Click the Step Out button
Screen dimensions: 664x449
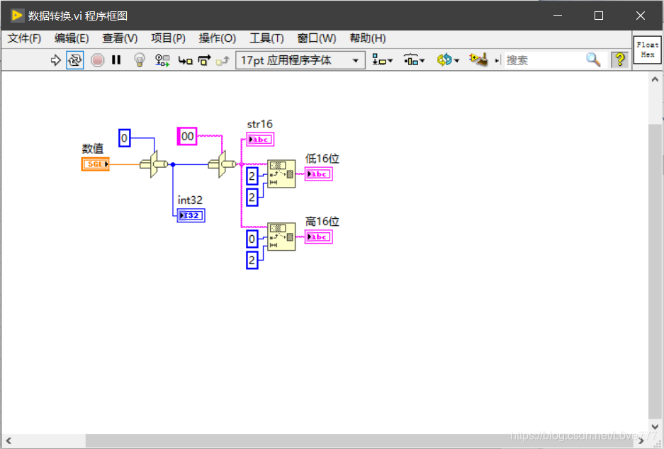(223, 60)
